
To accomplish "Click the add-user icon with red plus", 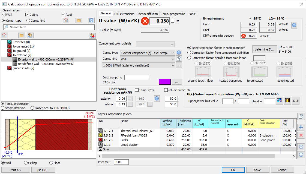I will click(92, 35).
